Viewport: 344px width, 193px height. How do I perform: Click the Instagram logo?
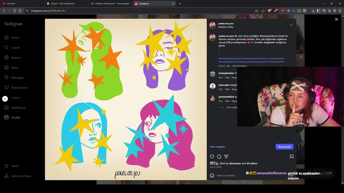13,24
